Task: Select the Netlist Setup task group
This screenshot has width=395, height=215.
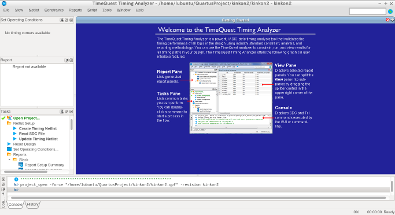Action: click(x=24, y=123)
